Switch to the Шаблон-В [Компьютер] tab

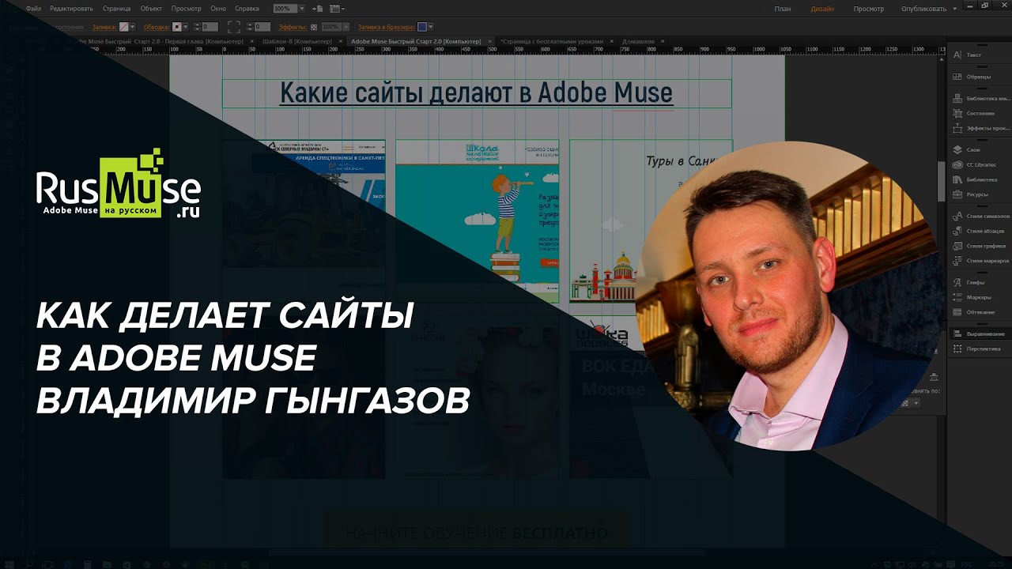pyautogui.click(x=297, y=41)
